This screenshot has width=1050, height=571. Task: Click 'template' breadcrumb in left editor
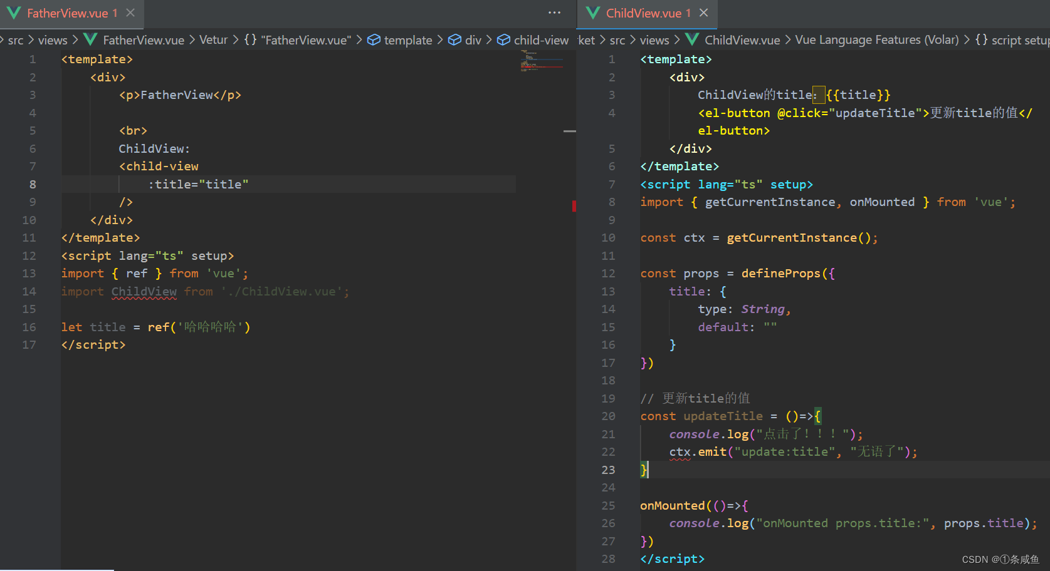(x=408, y=40)
